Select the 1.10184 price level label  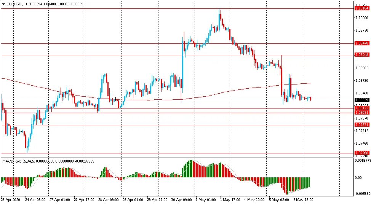pos(362,8)
